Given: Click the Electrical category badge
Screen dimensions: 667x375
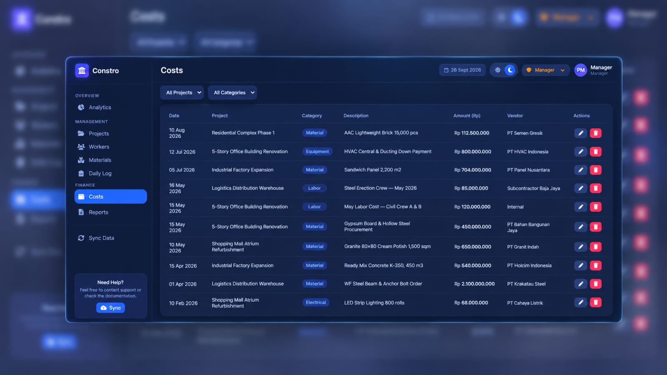Looking at the screenshot, I should (x=316, y=302).
